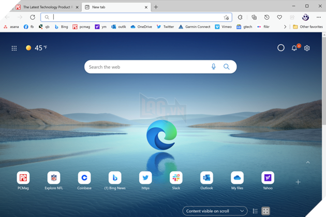326x217 pixels.
Task: Open Twitter bookmark in favorites bar
Action: tap(165, 27)
